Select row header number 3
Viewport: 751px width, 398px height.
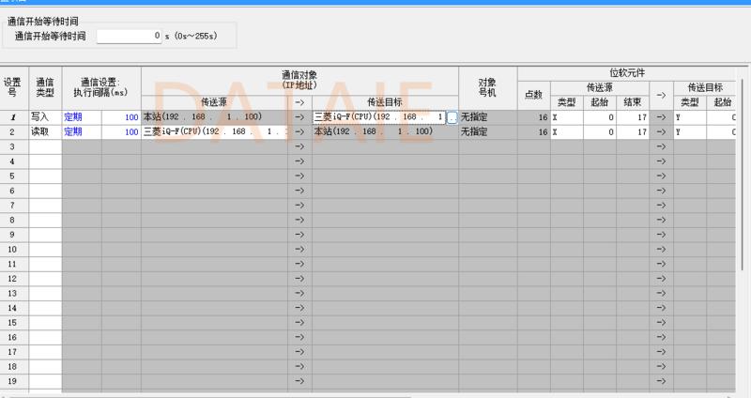pyautogui.click(x=14, y=146)
